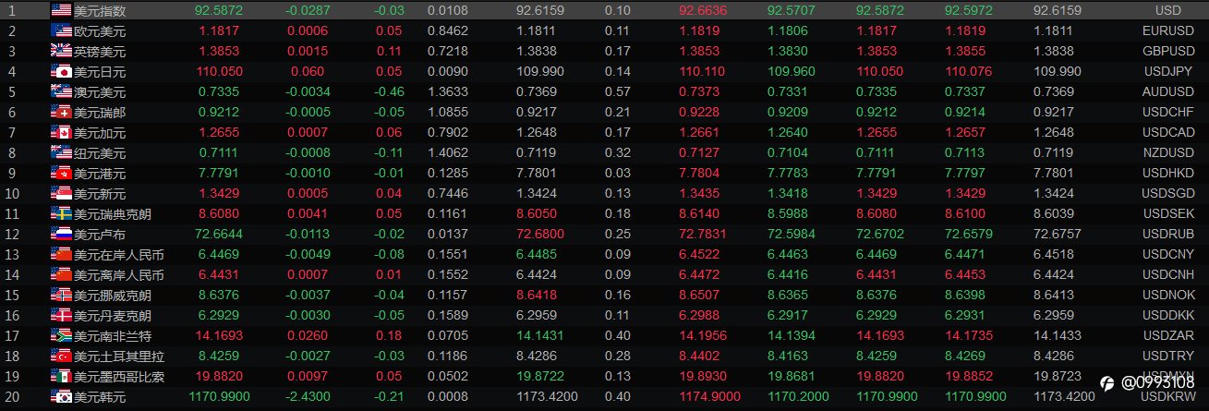1209x411 pixels.
Task: Select the 美元瑞典克朗 row name
Action: (x=113, y=214)
